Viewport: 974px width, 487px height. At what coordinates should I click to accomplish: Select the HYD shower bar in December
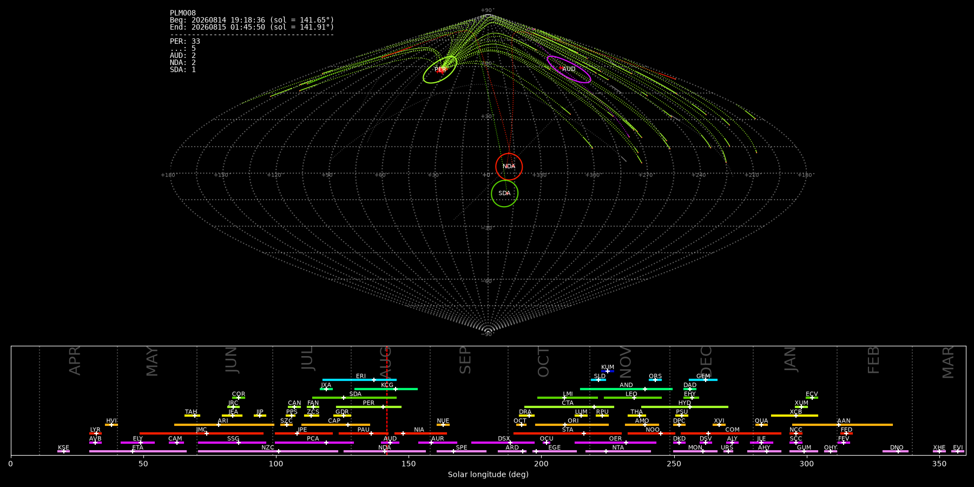[x=685, y=407]
